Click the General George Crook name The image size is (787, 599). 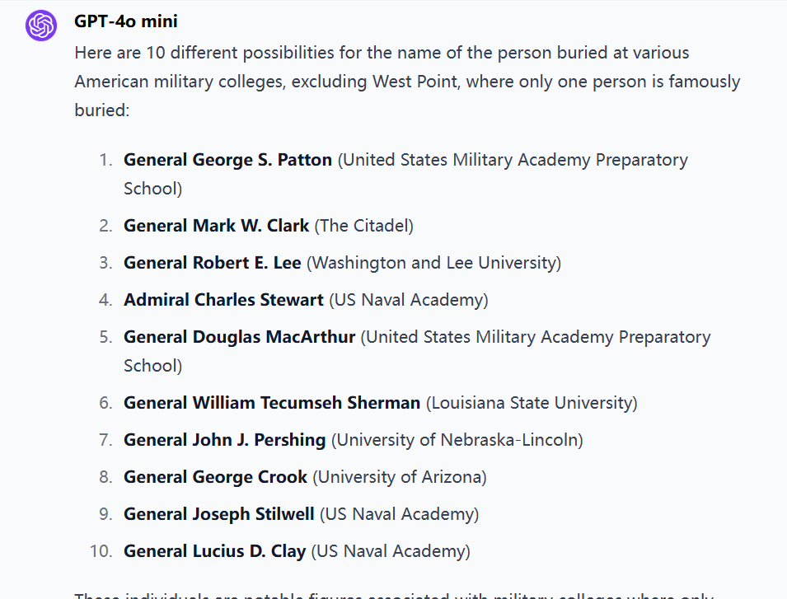(215, 477)
